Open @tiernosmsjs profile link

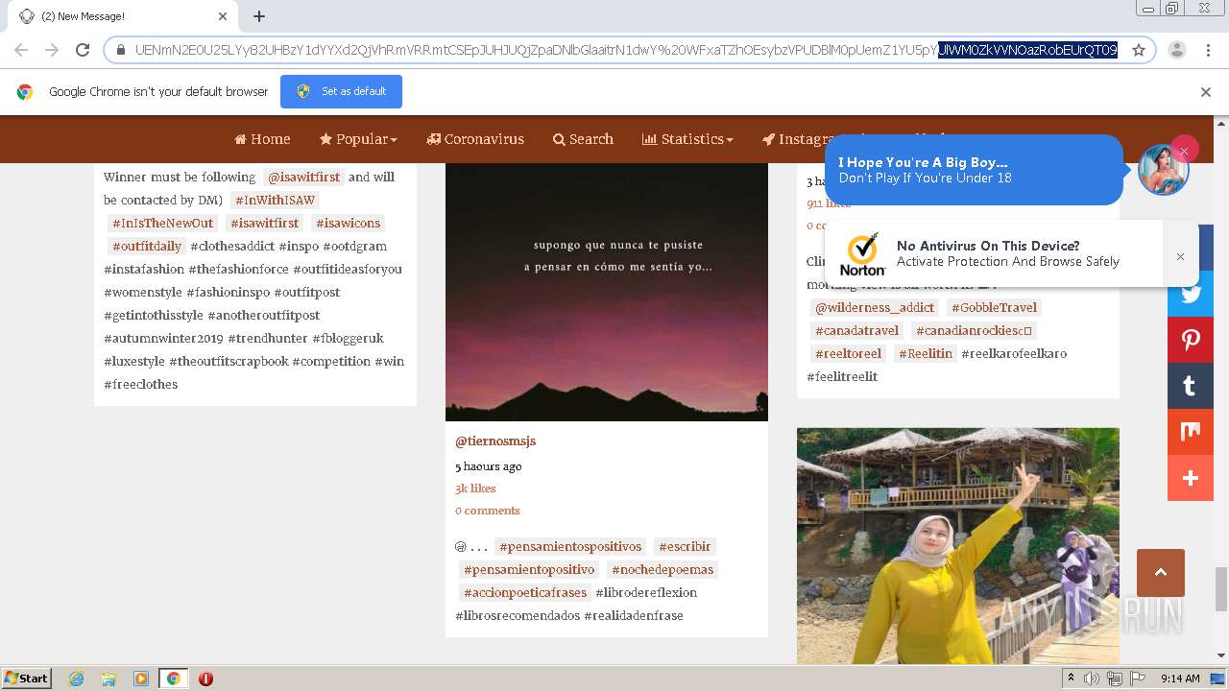coord(495,441)
